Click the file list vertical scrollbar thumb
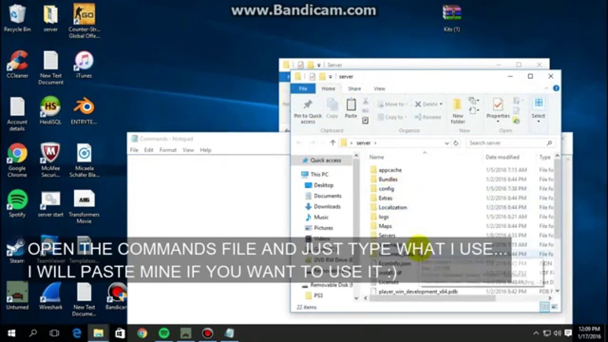Viewport: 608px width, 342px height. pos(557,199)
